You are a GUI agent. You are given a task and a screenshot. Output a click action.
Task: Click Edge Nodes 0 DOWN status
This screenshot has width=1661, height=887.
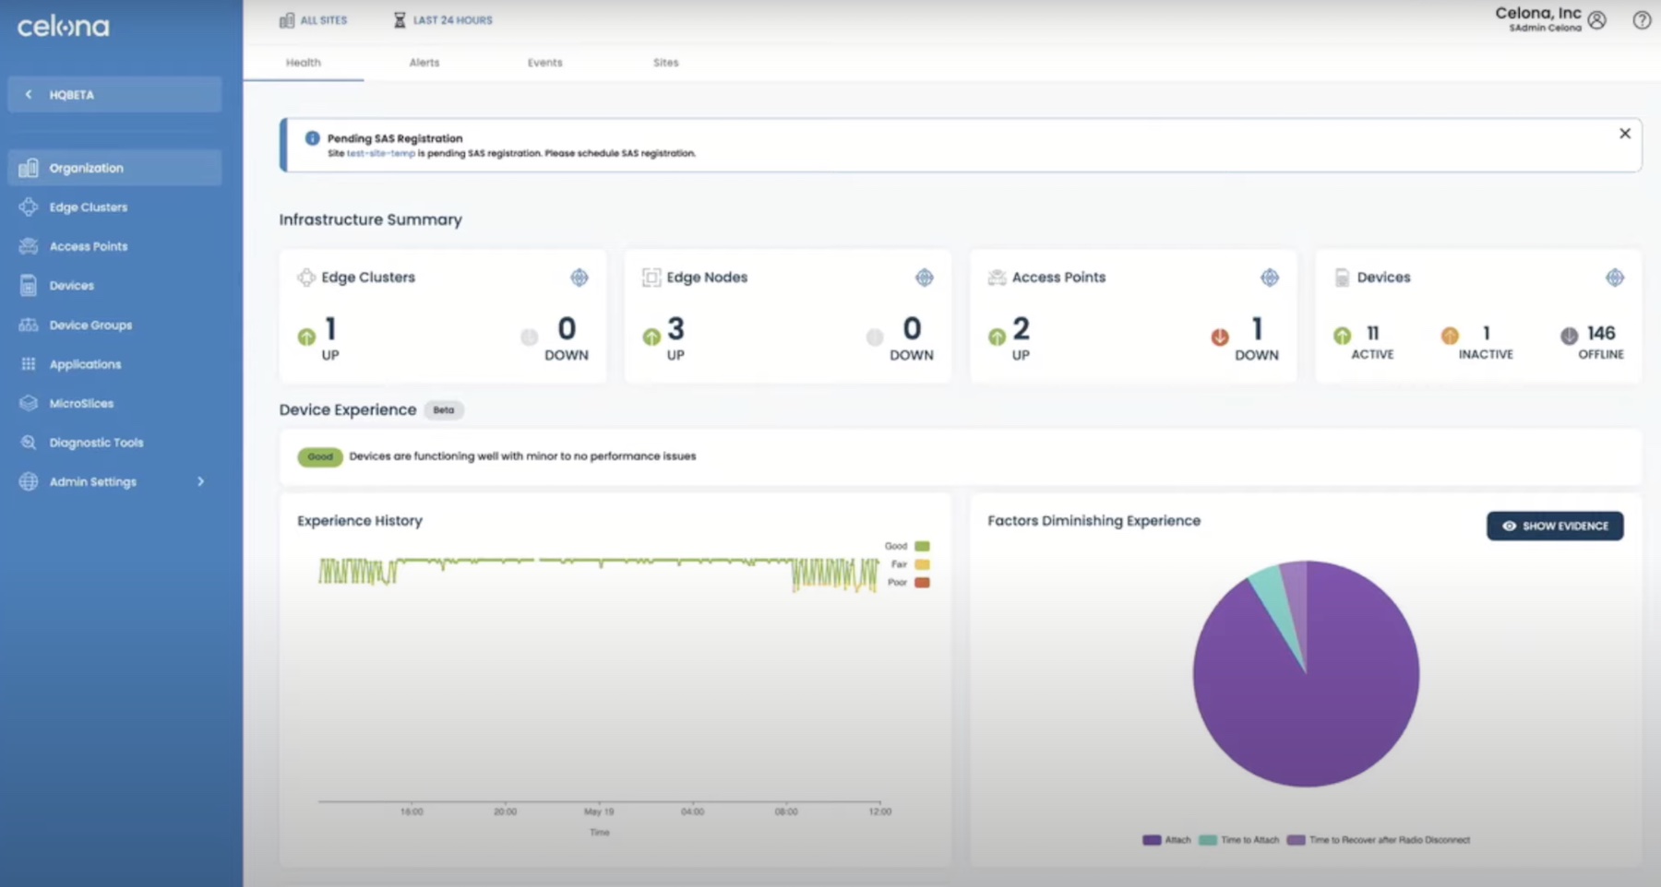pyautogui.click(x=900, y=337)
